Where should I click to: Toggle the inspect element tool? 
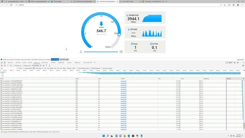[x=2, y=62]
